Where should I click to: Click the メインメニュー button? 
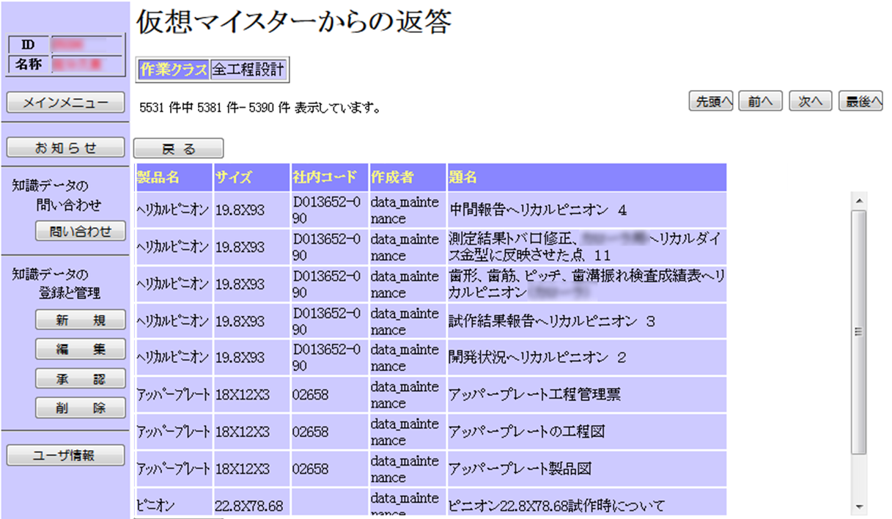66,103
